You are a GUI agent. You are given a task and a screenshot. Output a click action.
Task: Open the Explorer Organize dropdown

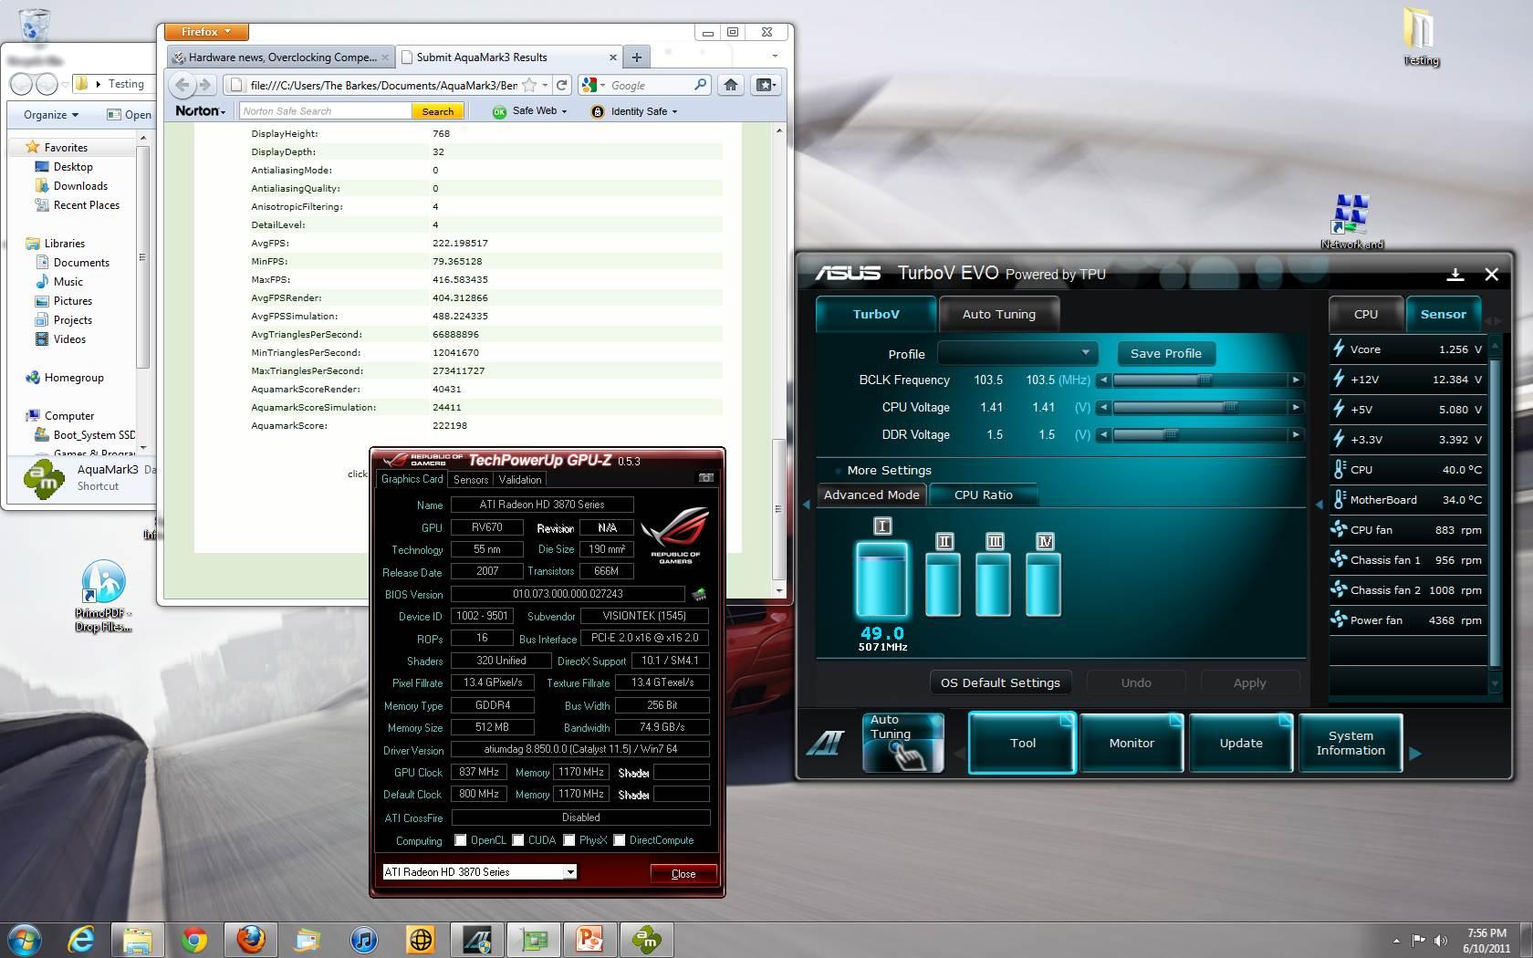(x=51, y=115)
